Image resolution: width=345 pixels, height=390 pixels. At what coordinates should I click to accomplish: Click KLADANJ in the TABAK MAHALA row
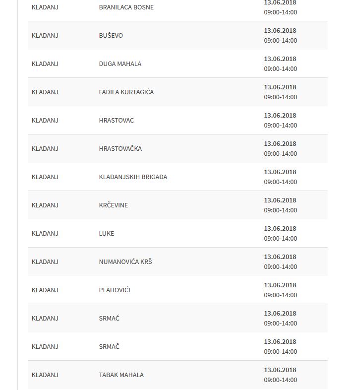coord(45,375)
